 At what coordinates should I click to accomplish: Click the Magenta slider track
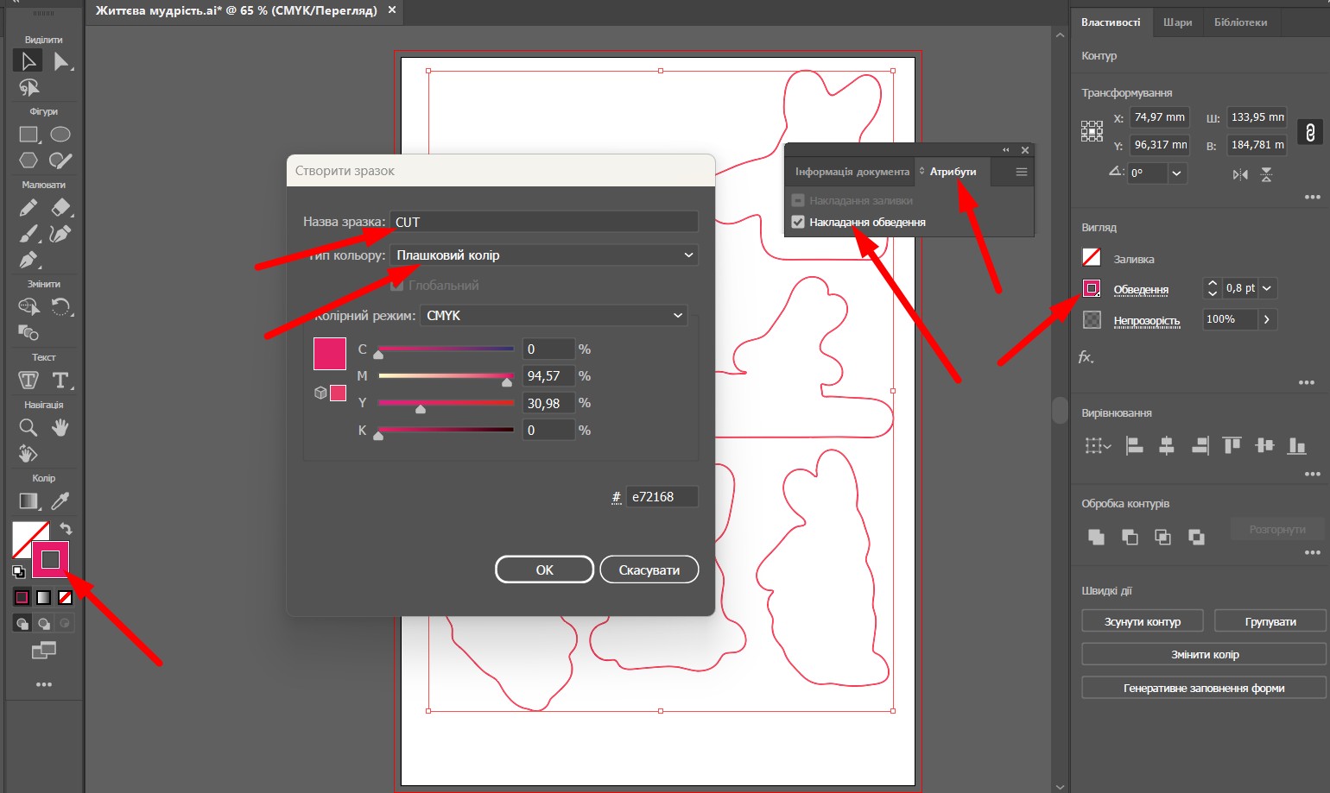tap(445, 376)
